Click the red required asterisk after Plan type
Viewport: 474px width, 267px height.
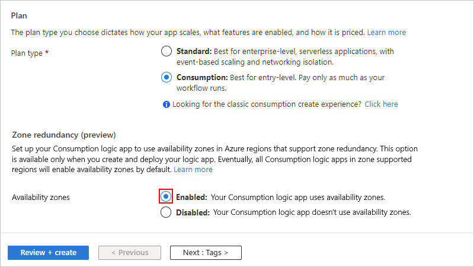[x=47, y=53]
